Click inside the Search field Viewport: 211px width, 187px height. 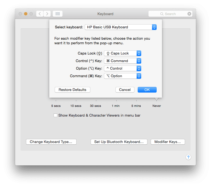170,14
